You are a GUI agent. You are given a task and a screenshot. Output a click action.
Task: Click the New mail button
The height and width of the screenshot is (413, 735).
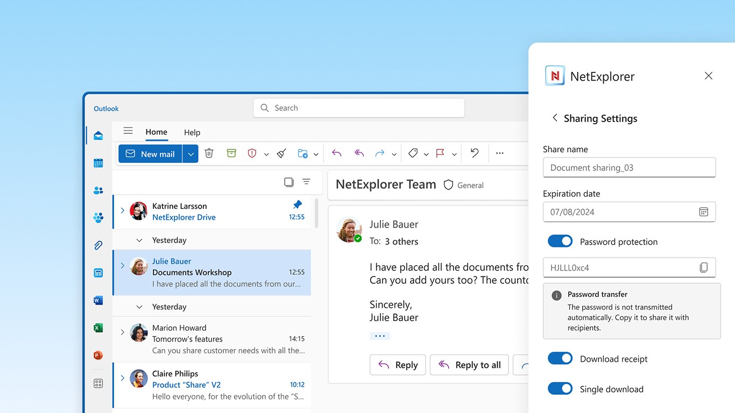150,154
